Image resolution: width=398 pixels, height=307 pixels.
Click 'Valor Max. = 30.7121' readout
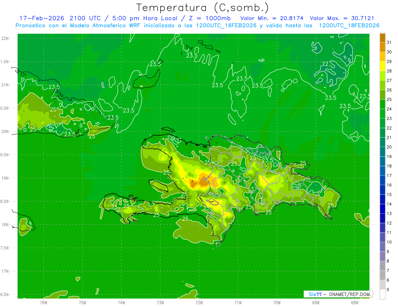[342, 19]
